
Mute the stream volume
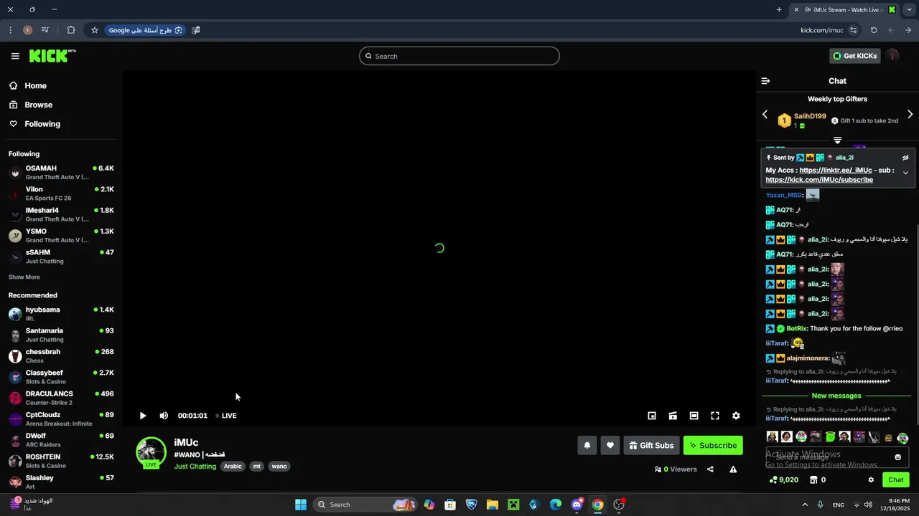(164, 416)
